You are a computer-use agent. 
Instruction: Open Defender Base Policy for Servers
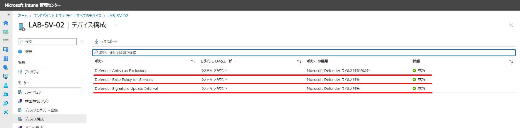tap(124, 80)
